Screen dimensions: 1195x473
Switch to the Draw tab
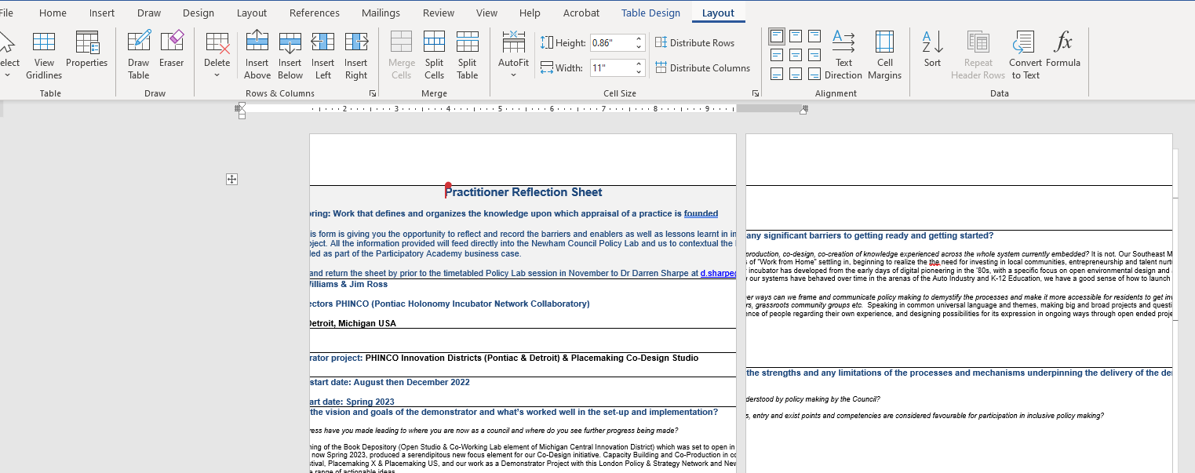[149, 13]
